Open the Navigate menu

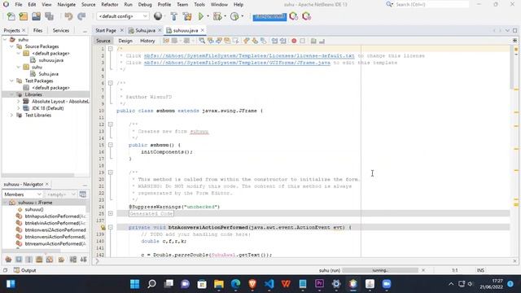[67, 5]
